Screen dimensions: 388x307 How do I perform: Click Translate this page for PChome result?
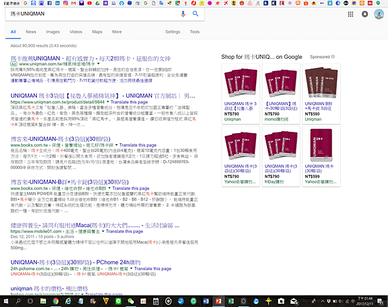(153, 269)
